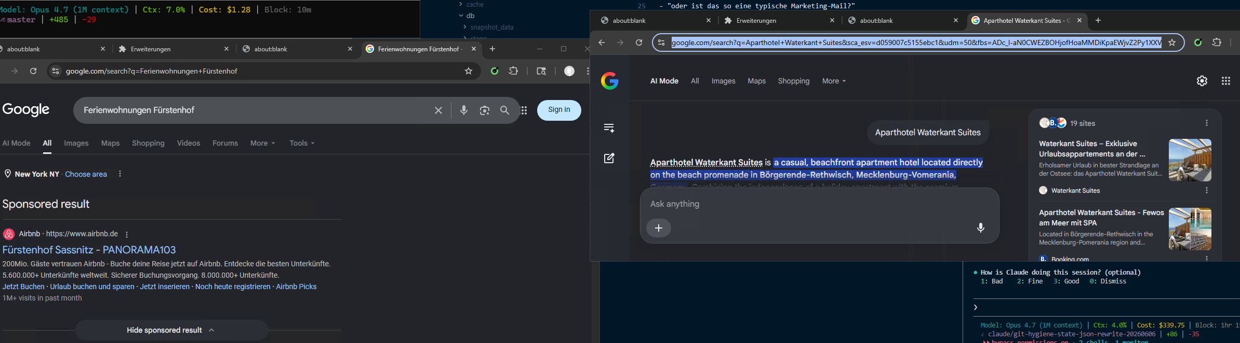
Task: Click the Sign in button
Action: click(559, 110)
